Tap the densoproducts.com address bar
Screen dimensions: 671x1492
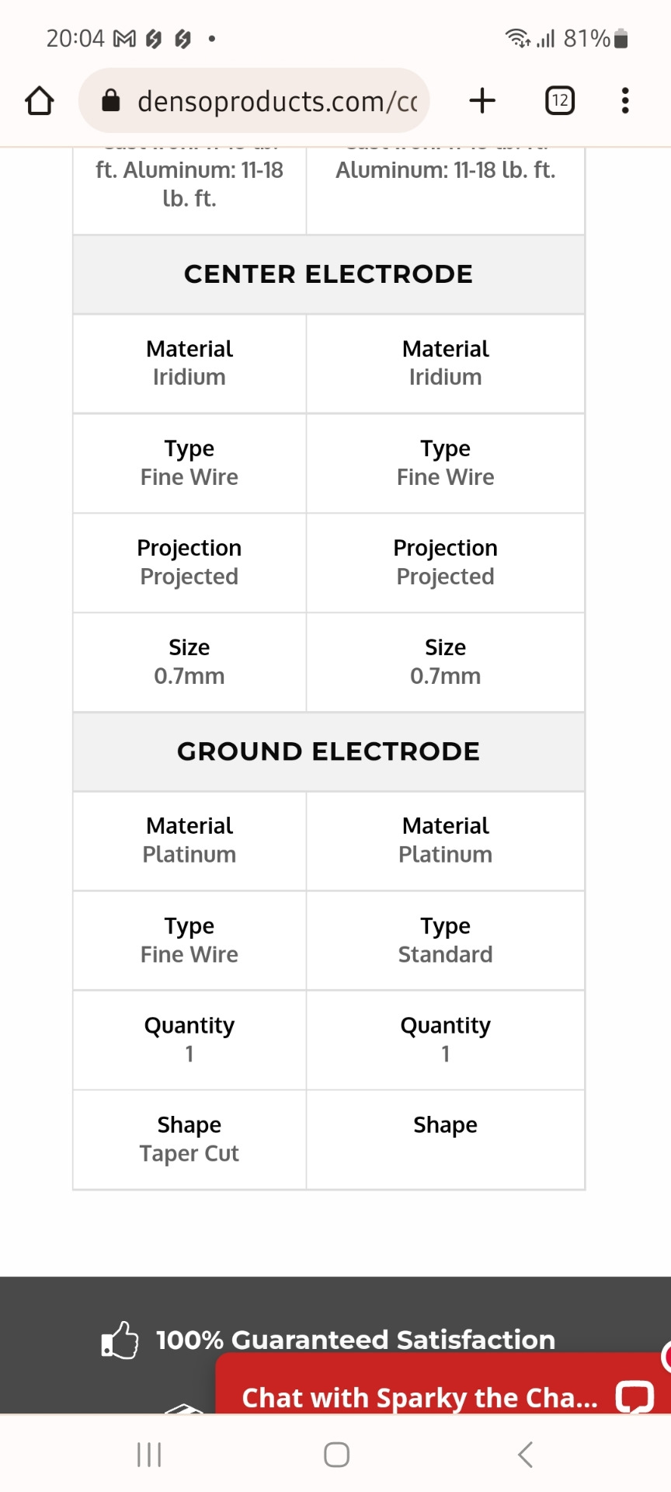tap(254, 101)
